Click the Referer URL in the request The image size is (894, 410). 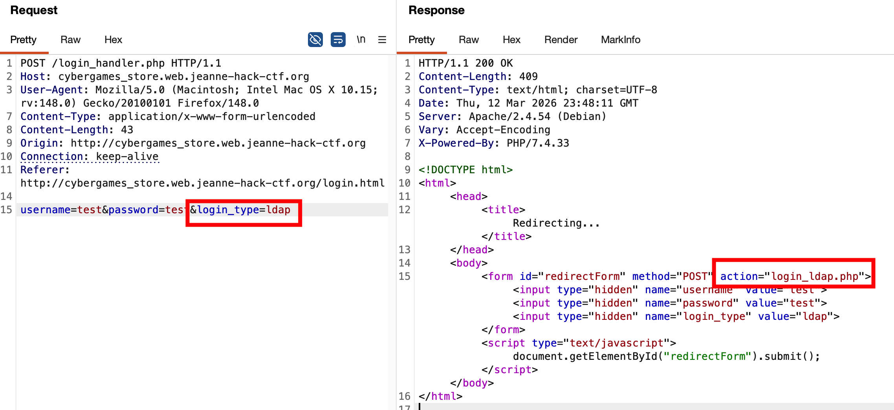[x=203, y=183]
